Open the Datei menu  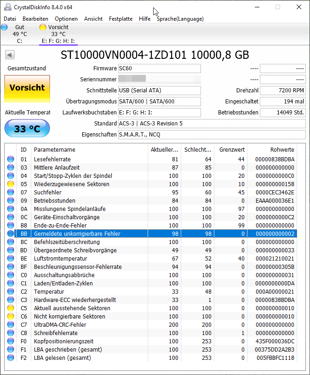click(10, 19)
